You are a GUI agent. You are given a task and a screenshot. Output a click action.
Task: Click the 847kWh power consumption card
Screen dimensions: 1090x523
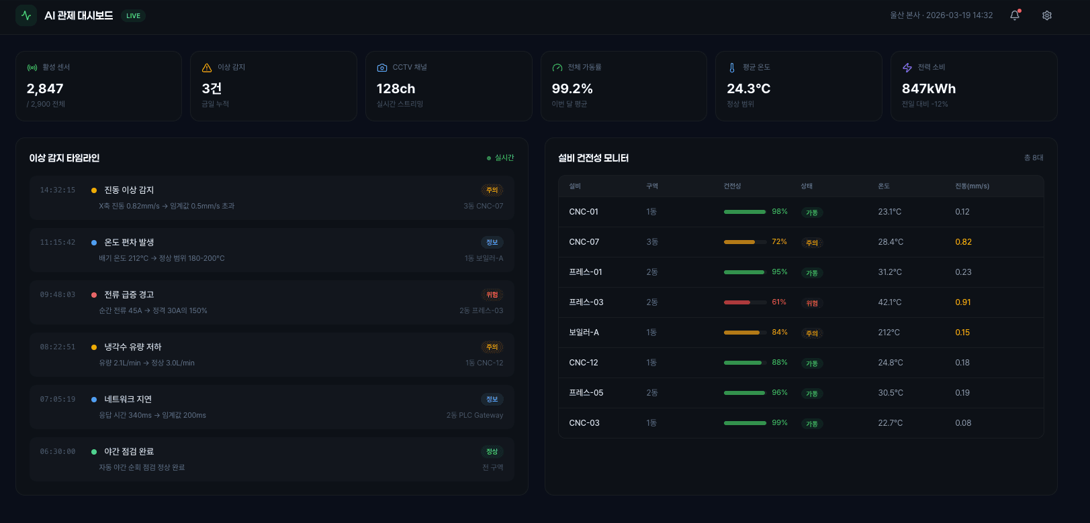[973, 86]
